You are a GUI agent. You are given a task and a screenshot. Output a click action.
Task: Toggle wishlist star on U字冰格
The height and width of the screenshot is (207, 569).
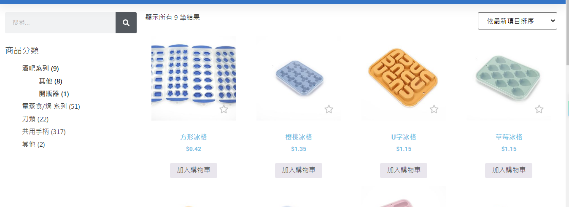(434, 110)
